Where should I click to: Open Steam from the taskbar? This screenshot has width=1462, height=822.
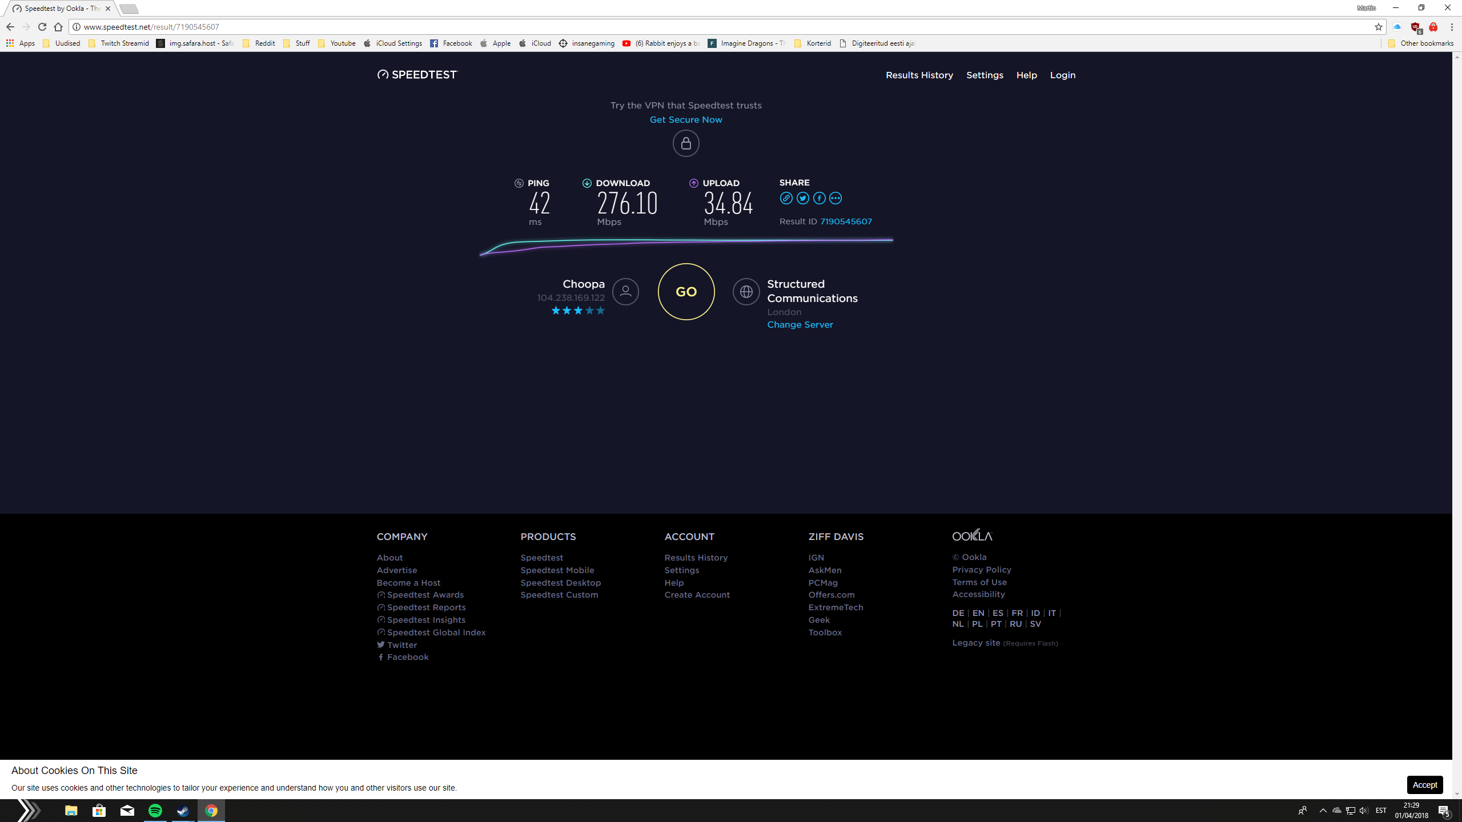tap(183, 811)
